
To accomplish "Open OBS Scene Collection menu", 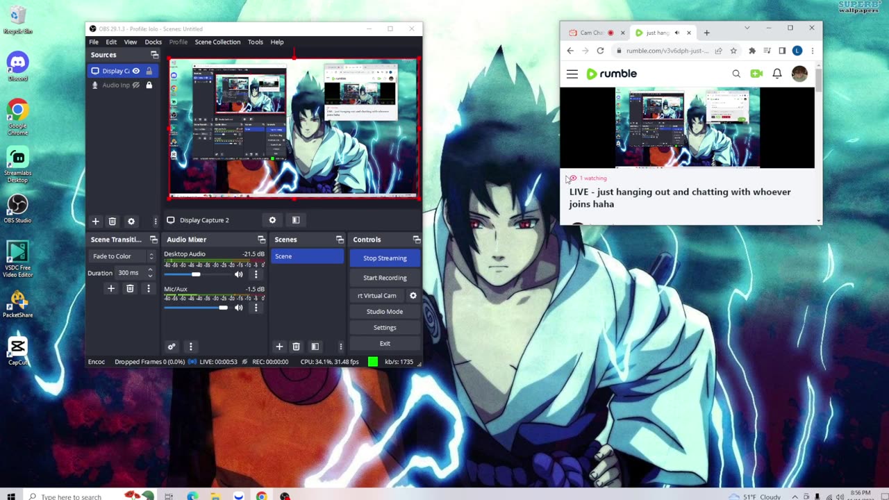I will tap(217, 42).
